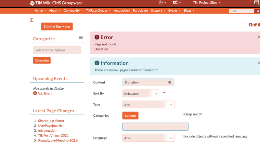Image resolution: width=260 pixels, height=142 pixels.
Task: Click the Tiki logo icon
Action: tap(32, 3)
